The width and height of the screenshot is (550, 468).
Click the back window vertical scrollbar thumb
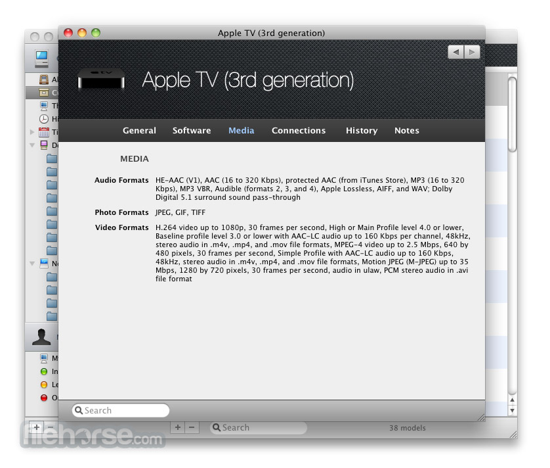coord(513,114)
